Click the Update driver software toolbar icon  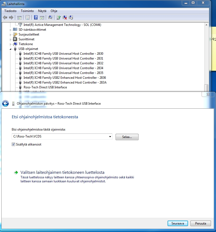click(x=59, y=18)
